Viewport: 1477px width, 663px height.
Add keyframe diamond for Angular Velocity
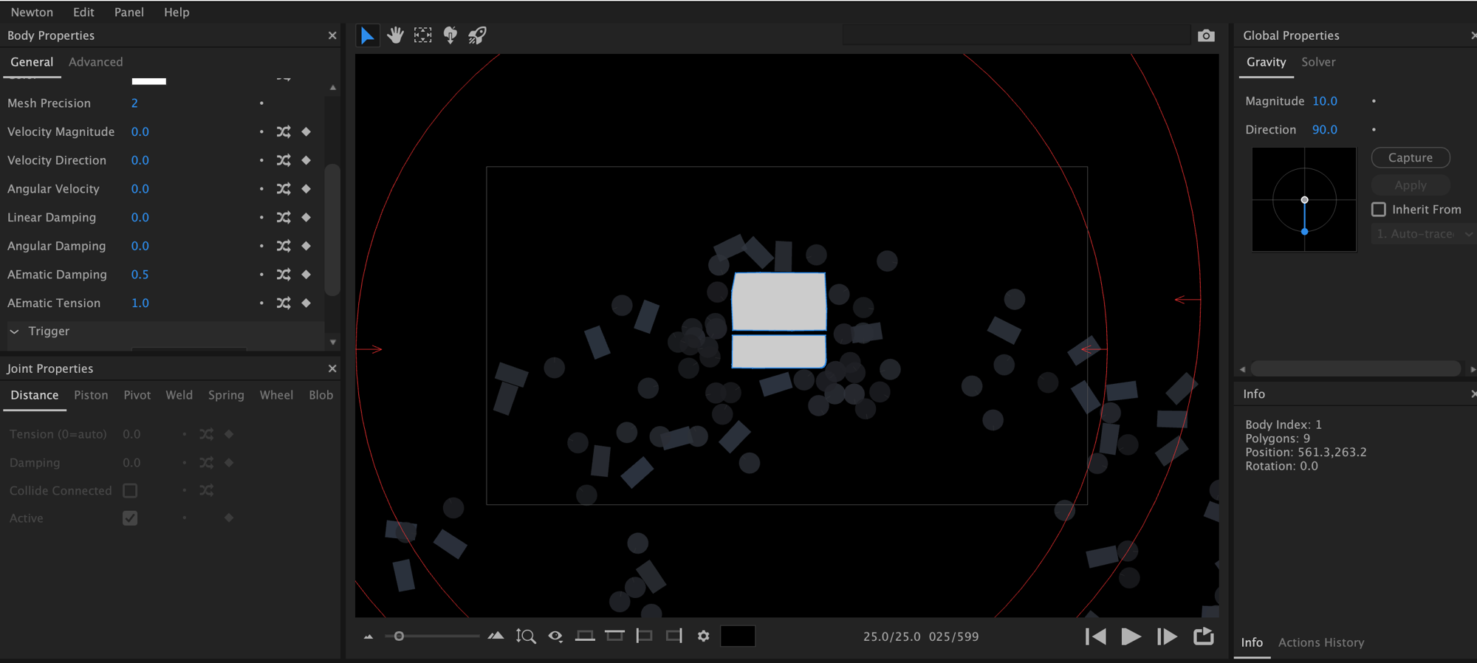coord(306,189)
